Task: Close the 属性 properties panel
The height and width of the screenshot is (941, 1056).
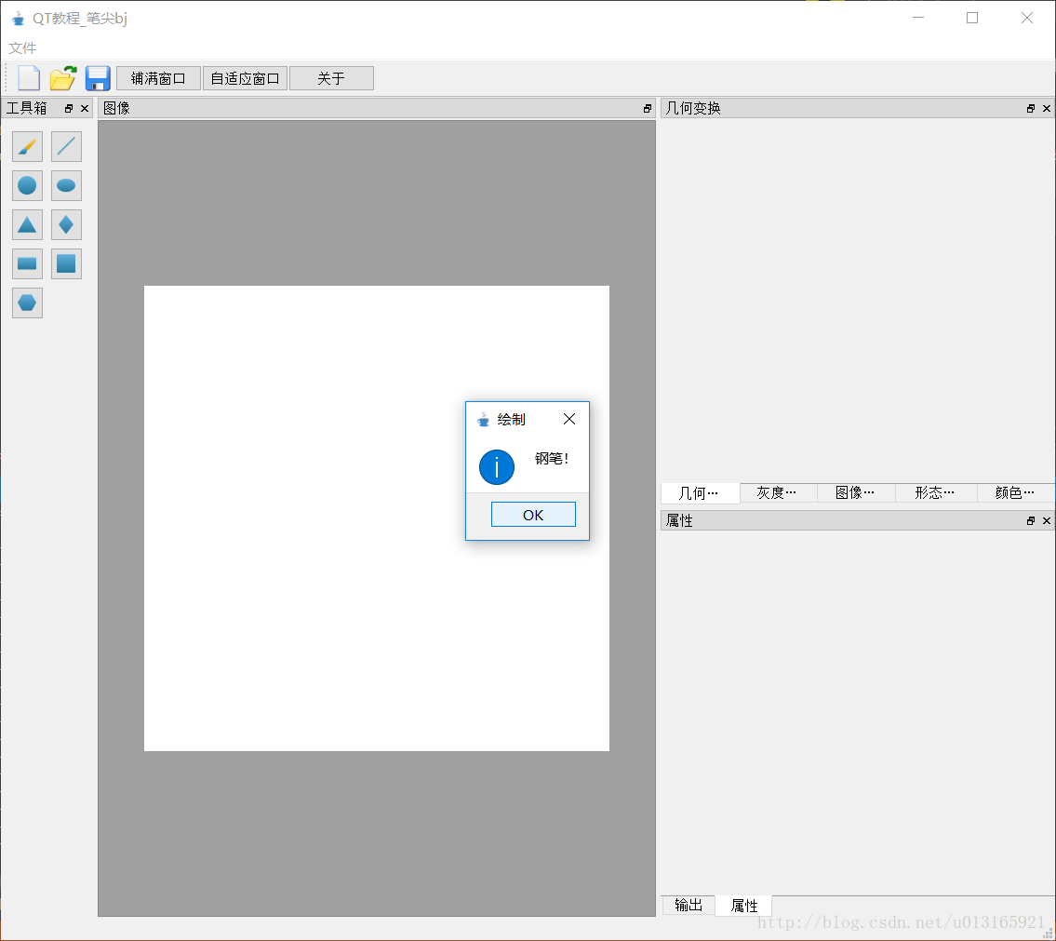Action: click(1047, 520)
